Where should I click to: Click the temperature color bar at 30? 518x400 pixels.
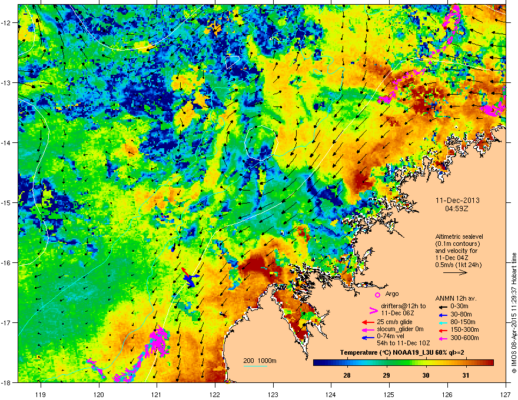[426, 363]
